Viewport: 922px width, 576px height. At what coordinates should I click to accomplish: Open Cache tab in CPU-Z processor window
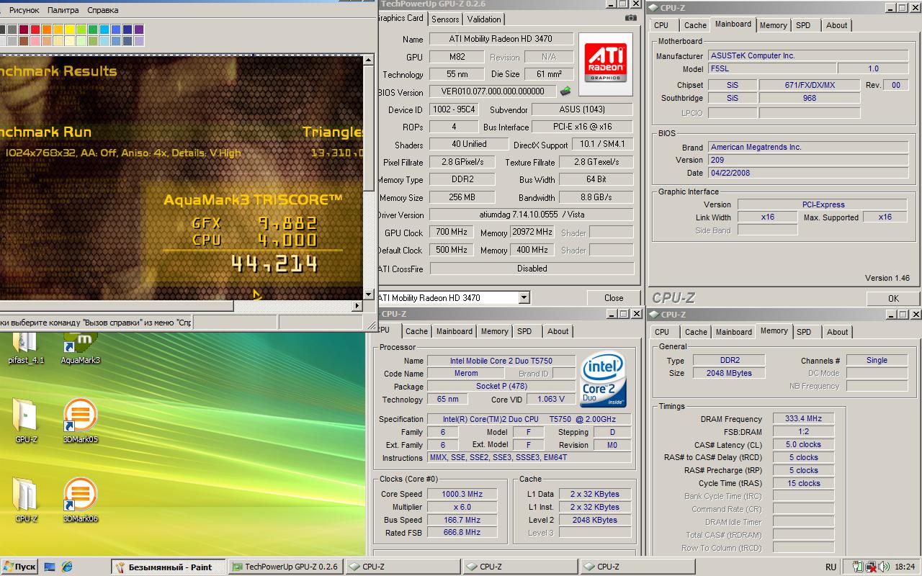[x=416, y=331]
